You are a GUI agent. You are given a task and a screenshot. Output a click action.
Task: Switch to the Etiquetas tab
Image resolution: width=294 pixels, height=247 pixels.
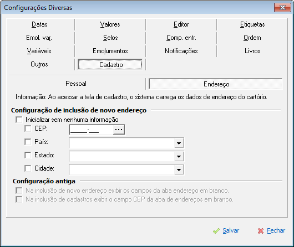click(x=252, y=24)
